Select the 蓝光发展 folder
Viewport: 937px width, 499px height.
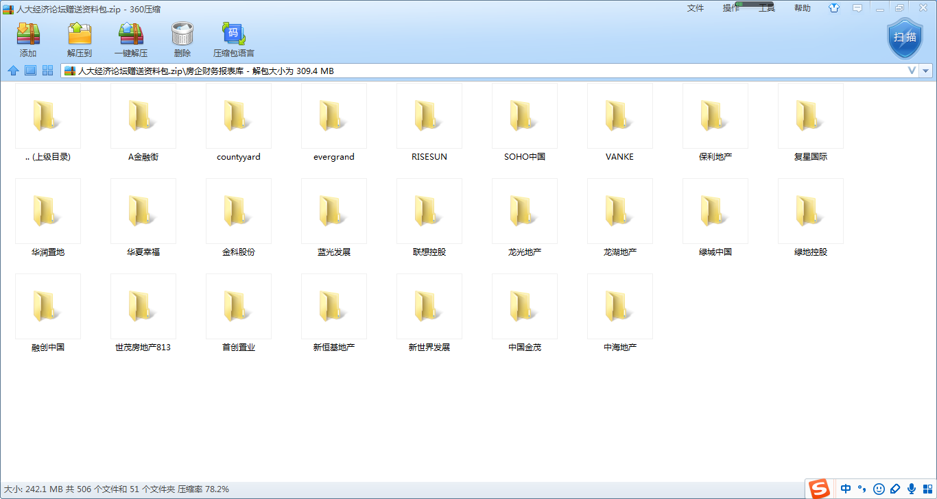pyautogui.click(x=333, y=218)
